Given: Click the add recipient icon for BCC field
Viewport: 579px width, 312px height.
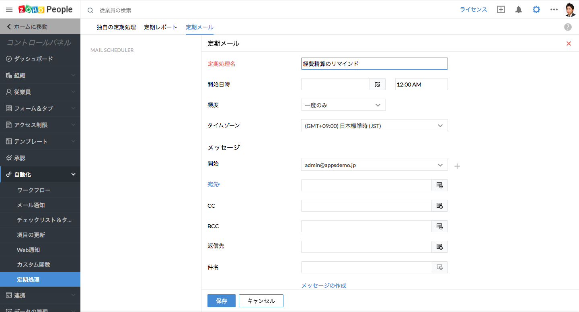Looking at the screenshot, I should pos(439,226).
